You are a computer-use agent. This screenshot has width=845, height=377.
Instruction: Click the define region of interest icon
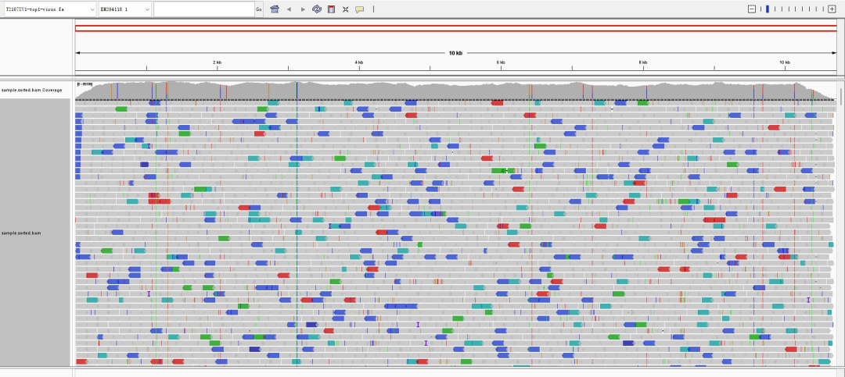(x=332, y=9)
